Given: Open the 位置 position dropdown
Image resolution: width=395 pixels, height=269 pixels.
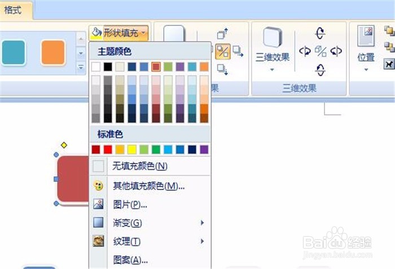Looking at the screenshot, I should pos(366,48).
